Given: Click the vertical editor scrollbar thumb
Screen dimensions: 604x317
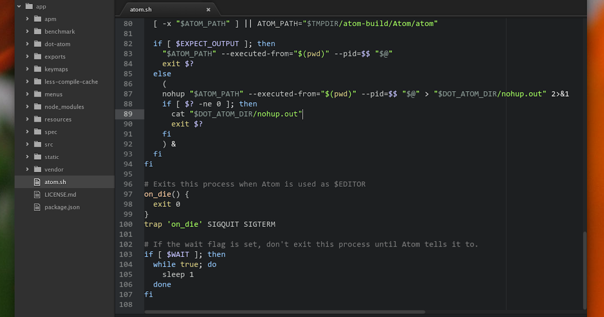Looking at the screenshot, I should coord(584,270).
